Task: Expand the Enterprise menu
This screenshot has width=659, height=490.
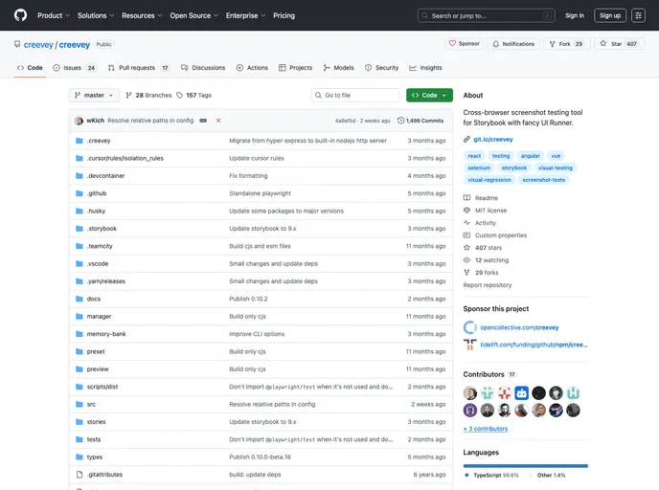Action: pyautogui.click(x=245, y=15)
